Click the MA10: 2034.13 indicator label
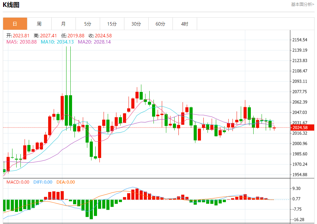This screenshot has width=317, height=224. click(x=57, y=42)
